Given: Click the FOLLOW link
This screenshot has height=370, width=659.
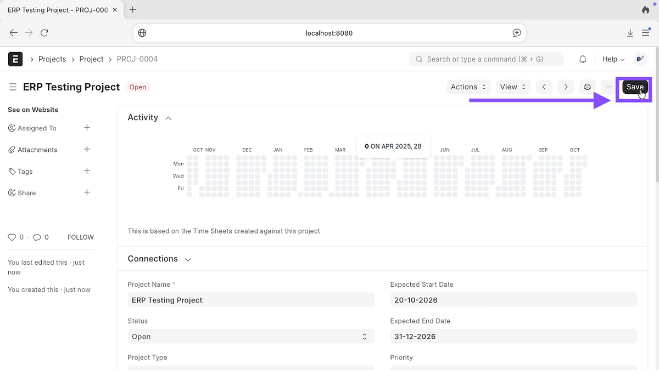Looking at the screenshot, I should [x=80, y=237].
